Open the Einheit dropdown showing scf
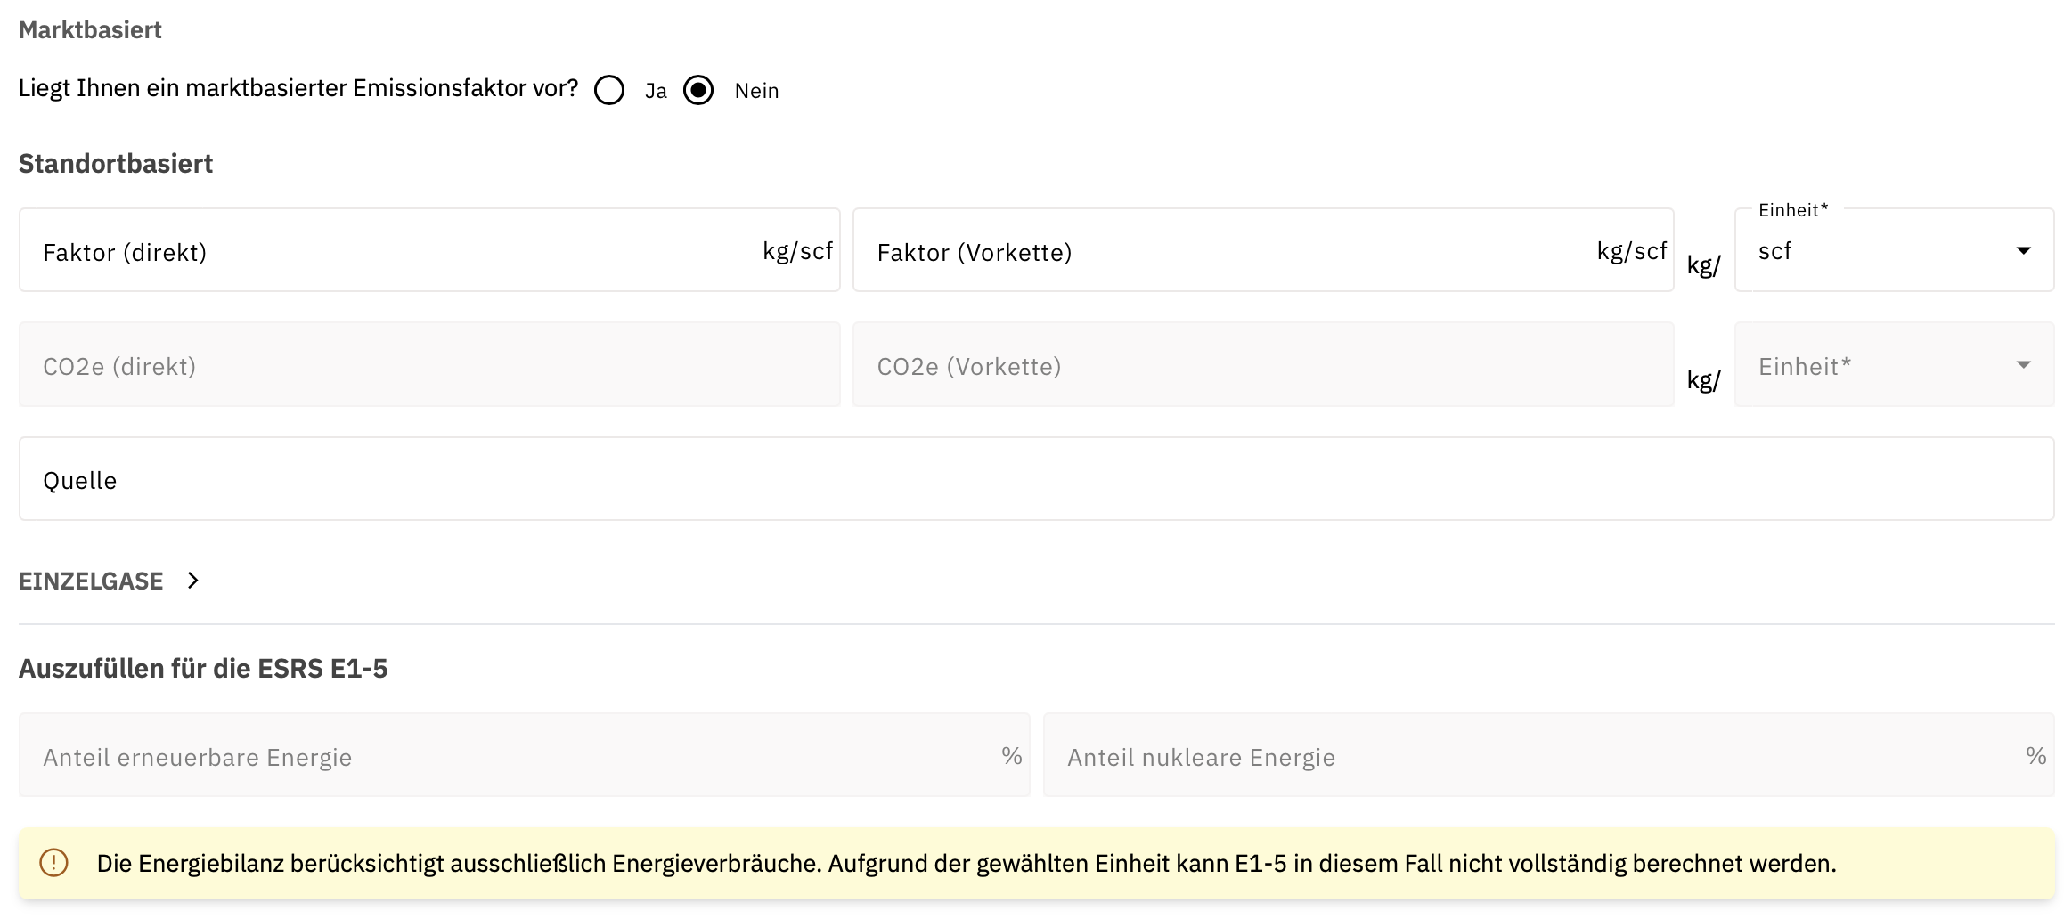Viewport: 2072px width, 919px height. coord(1880,251)
